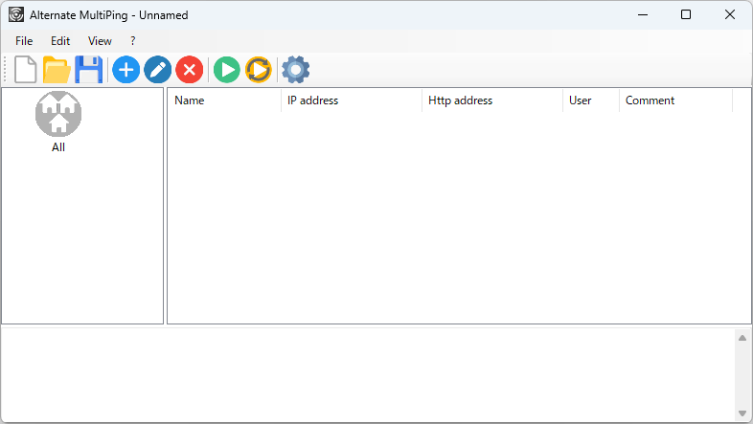The height and width of the screenshot is (424, 753).
Task: Add a new entry with the plus icon
Action: coord(125,70)
